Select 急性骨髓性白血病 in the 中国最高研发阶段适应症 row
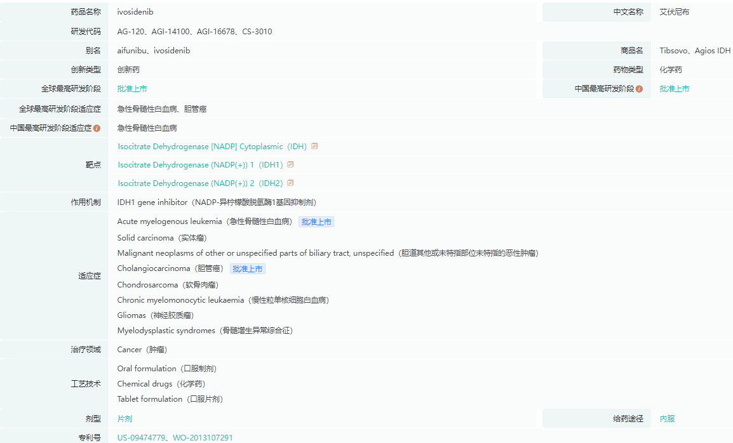733x443 pixels. point(147,128)
